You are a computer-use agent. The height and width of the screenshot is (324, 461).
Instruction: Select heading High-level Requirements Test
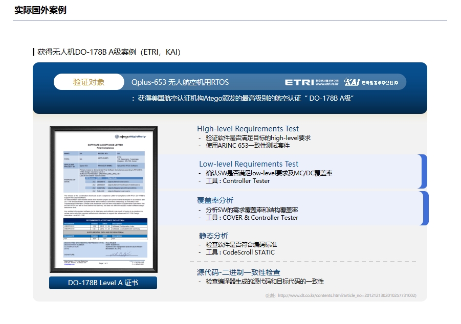[x=248, y=129]
